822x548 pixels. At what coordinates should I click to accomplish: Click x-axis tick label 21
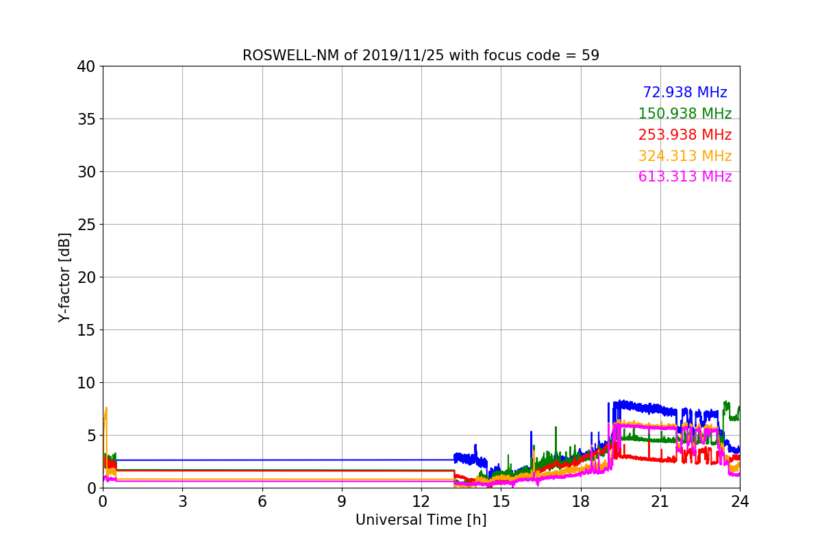(x=660, y=501)
